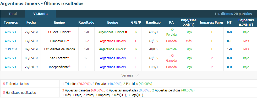The height and width of the screenshot is (98, 257).
Task: Select the Visitante tab
Action: (40, 14)
